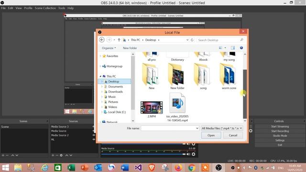Select the 2.MP4 video thumbnail
This screenshot has height=172, width=306.
click(x=152, y=107)
